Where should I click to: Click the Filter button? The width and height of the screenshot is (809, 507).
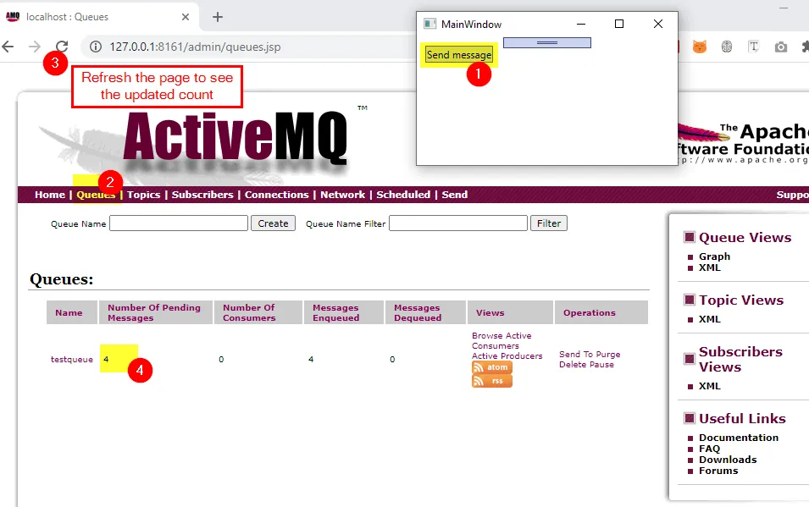pos(548,223)
